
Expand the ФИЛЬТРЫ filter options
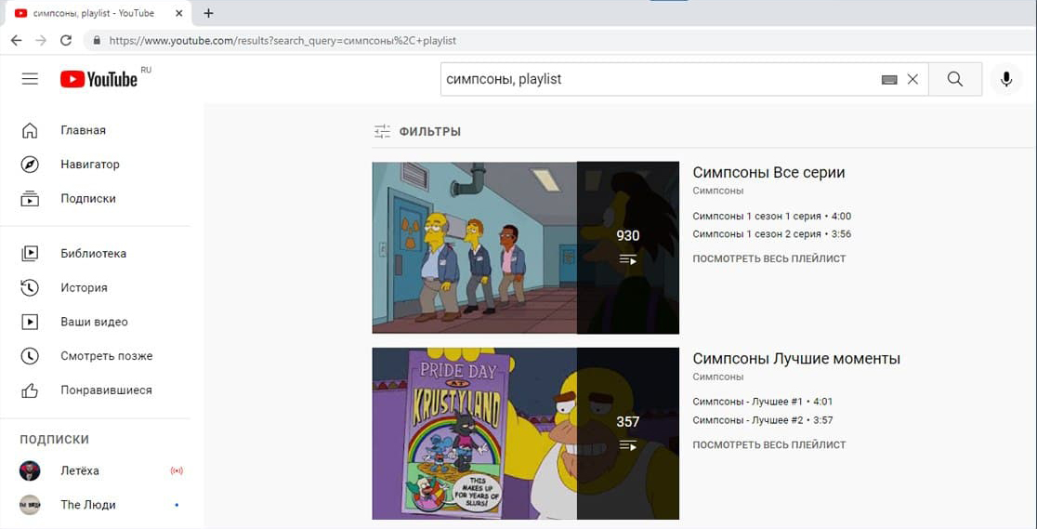click(417, 132)
